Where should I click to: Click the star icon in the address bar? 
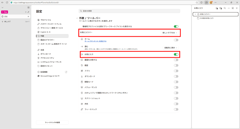point(197,2)
